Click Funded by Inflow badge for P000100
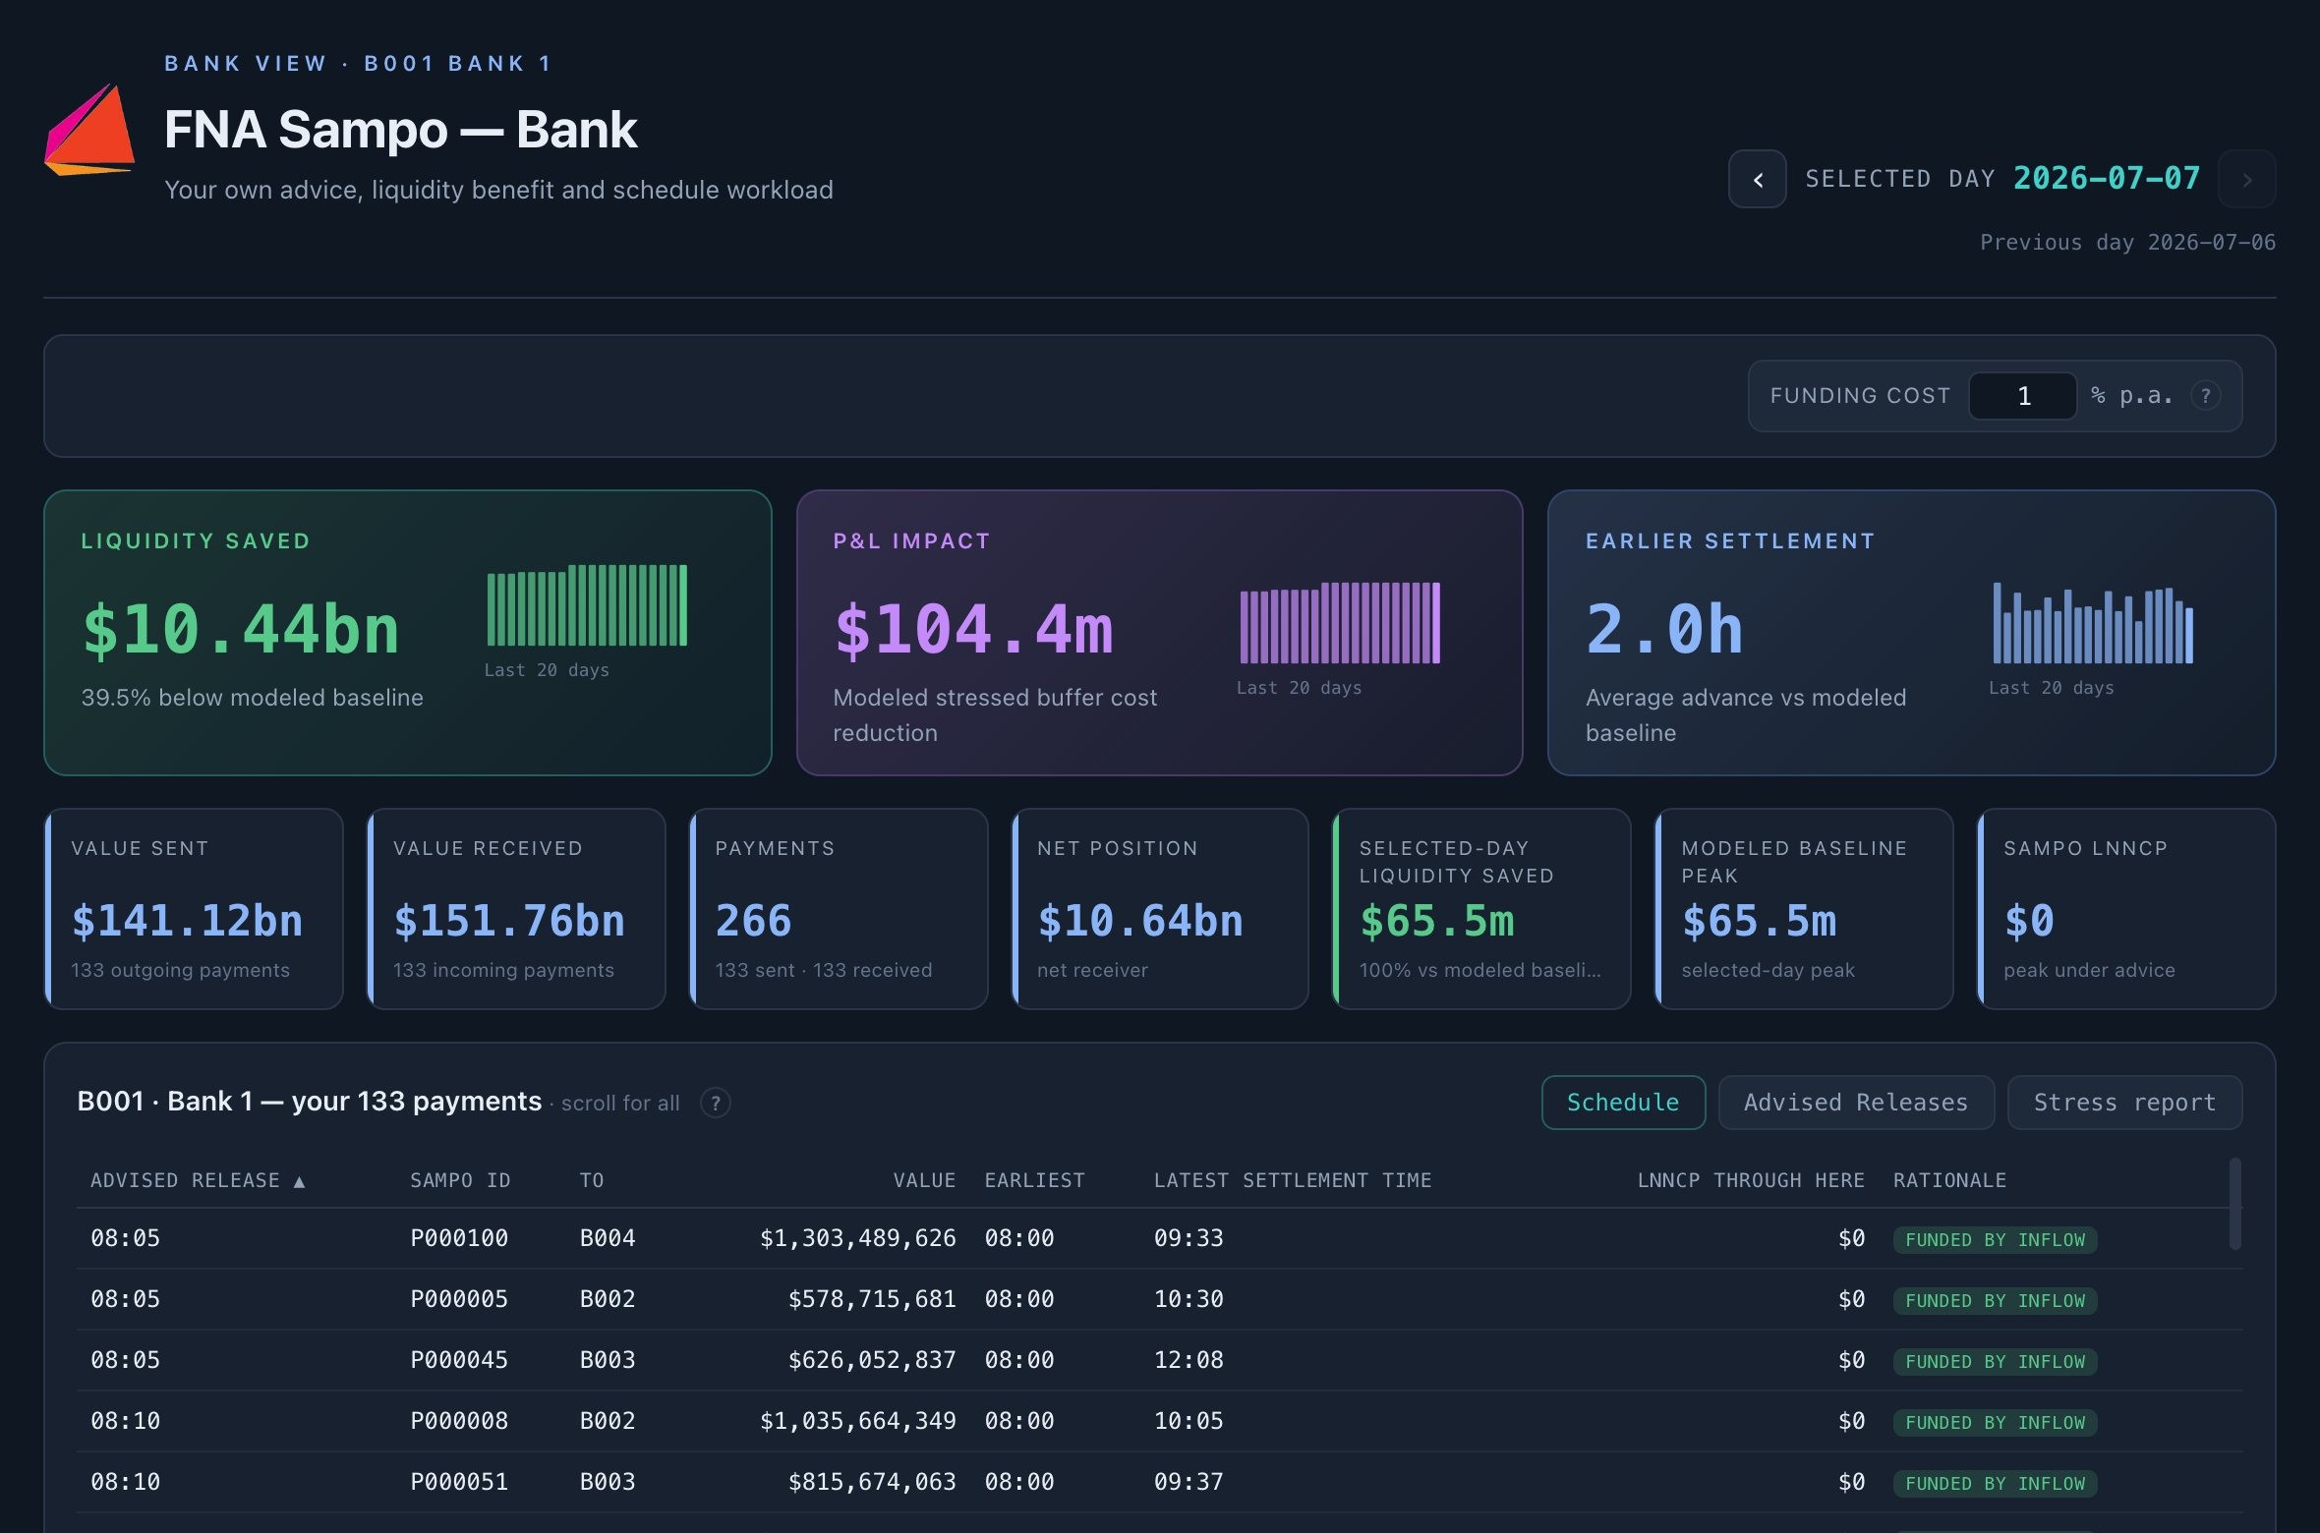This screenshot has height=1533, width=2320. 1996,1240
